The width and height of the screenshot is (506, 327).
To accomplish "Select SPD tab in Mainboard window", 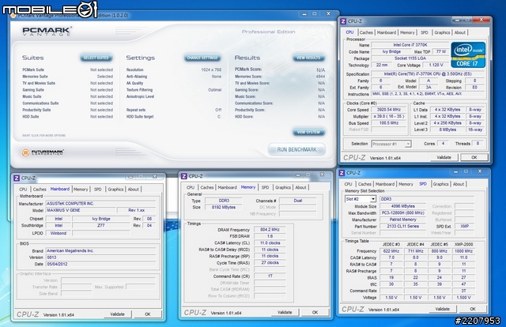I will click(x=98, y=190).
